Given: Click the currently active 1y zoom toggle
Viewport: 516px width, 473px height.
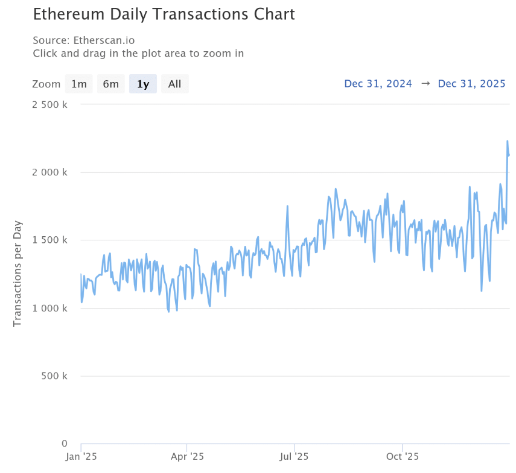Looking at the screenshot, I should [142, 84].
